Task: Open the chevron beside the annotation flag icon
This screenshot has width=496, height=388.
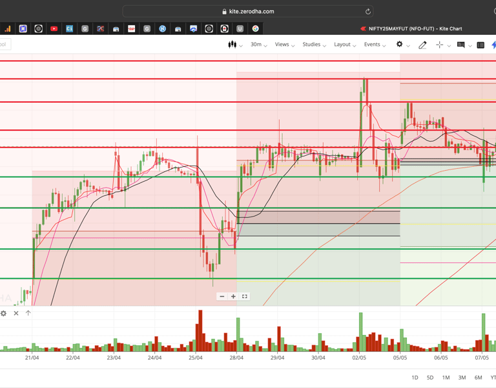Action: [470, 46]
